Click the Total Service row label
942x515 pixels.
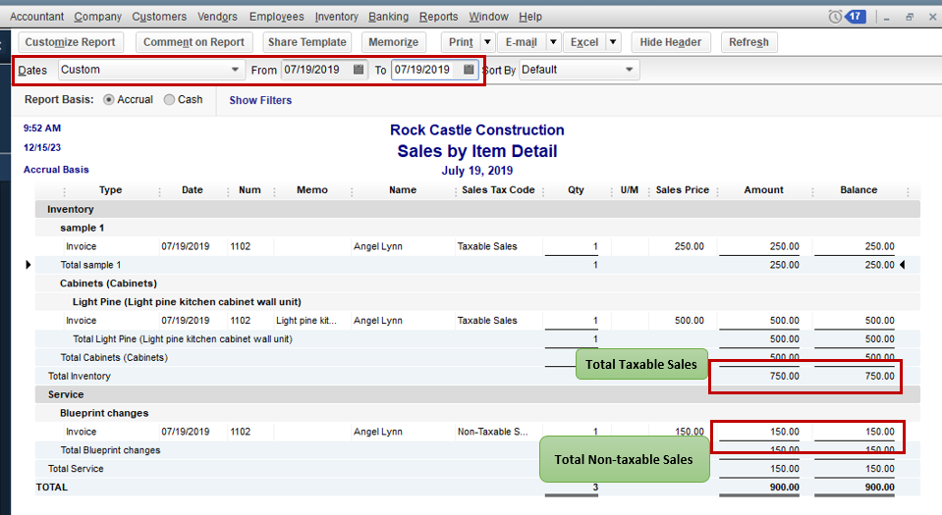tap(76, 468)
